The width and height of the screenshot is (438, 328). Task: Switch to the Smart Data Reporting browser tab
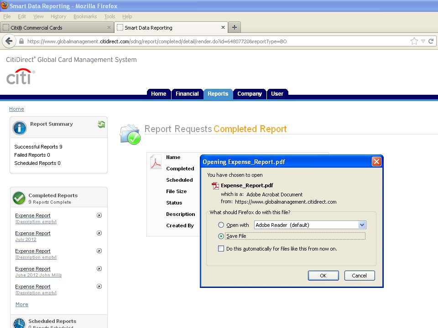point(171,28)
